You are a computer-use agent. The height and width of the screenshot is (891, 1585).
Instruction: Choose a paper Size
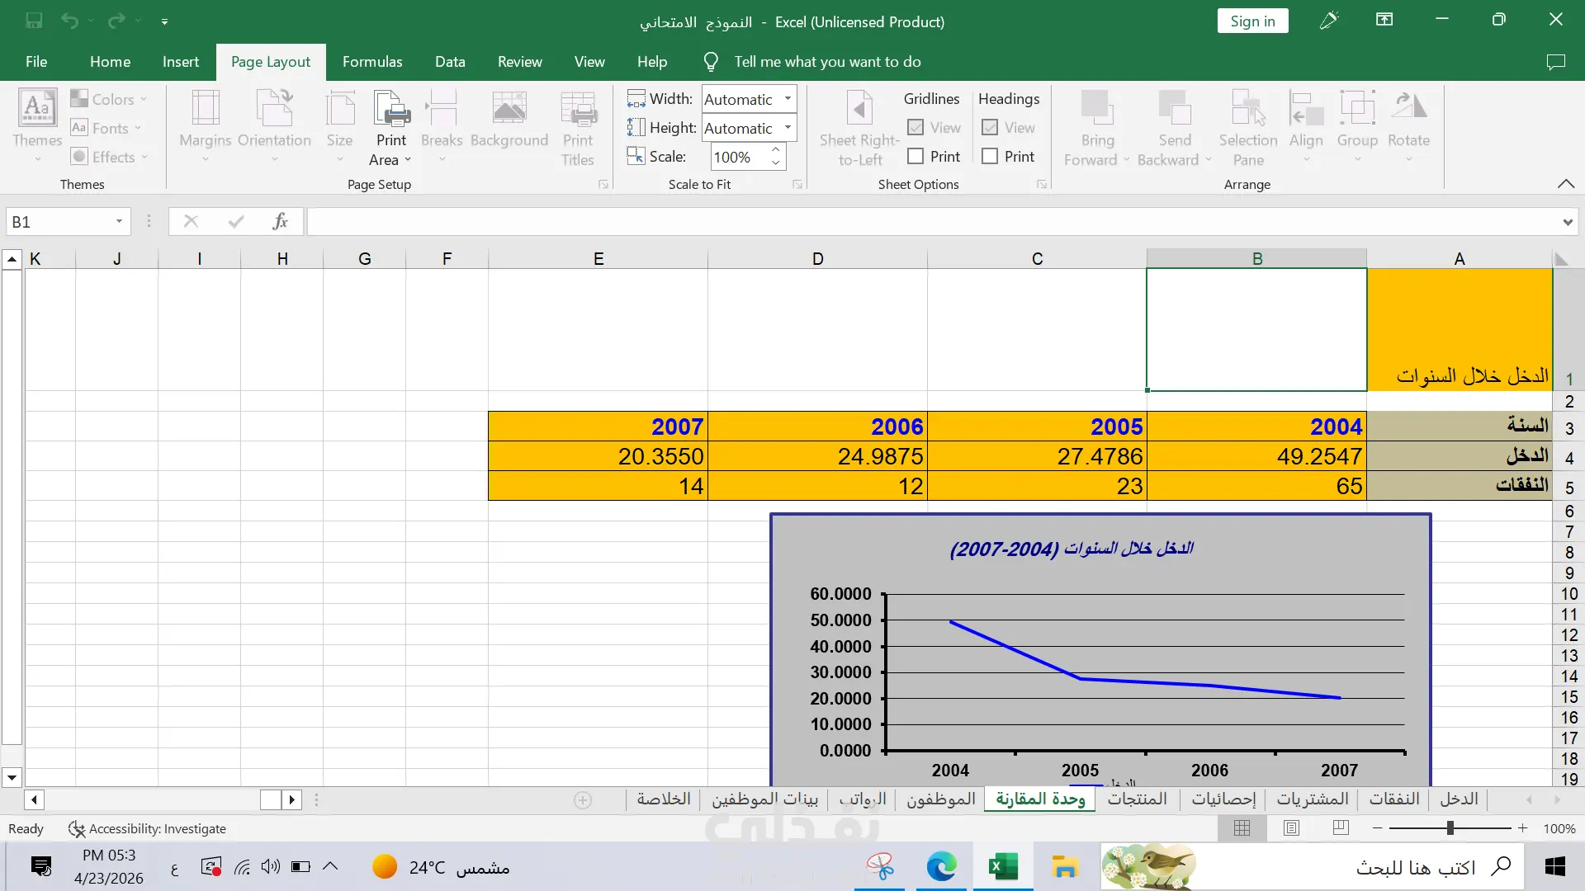click(x=339, y=125)
